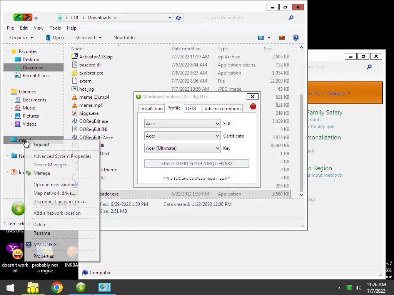The width and height of the screenshot is (394, 295).
Task: Click the New folder button
Action: (x=125, y=38)
